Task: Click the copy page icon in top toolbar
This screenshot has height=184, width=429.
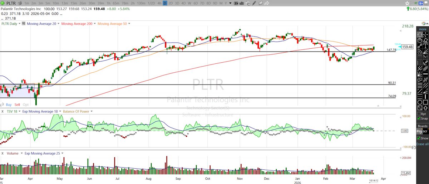Action: point(261,3)
